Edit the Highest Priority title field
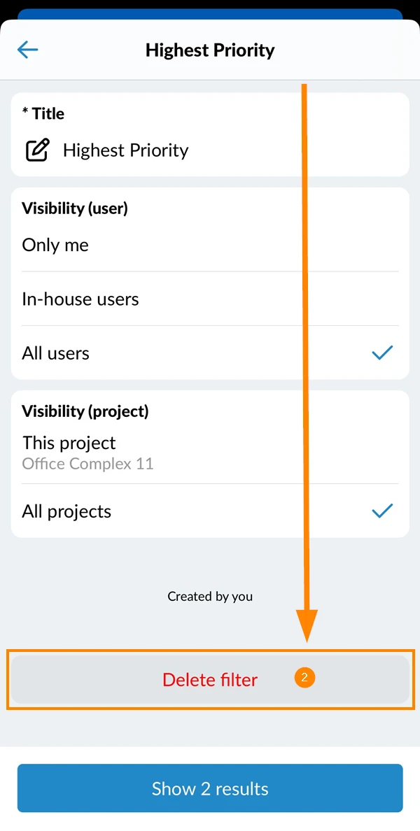Viewport: 420px width, 831px height. 210,150
